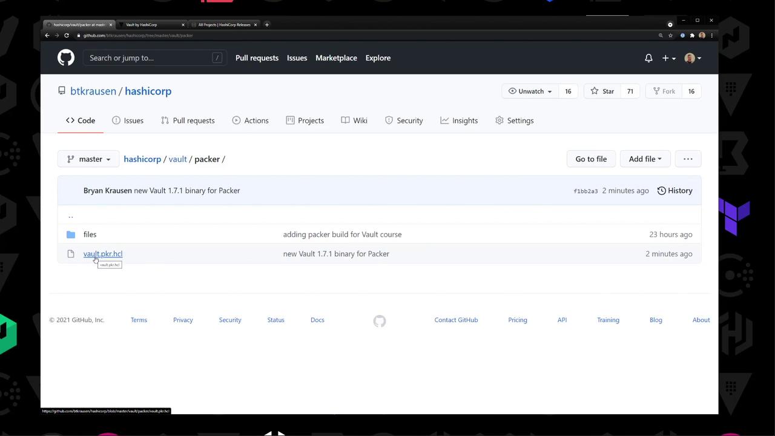Switch to the All Projects HashiCorp Releases tab
The height and width of the screenshot is (436, 775).
click(224, 25)
